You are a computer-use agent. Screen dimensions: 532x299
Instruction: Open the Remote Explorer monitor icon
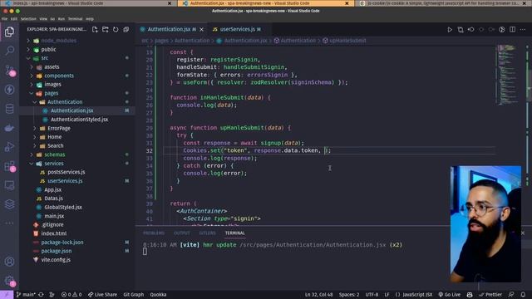point(9,185)
